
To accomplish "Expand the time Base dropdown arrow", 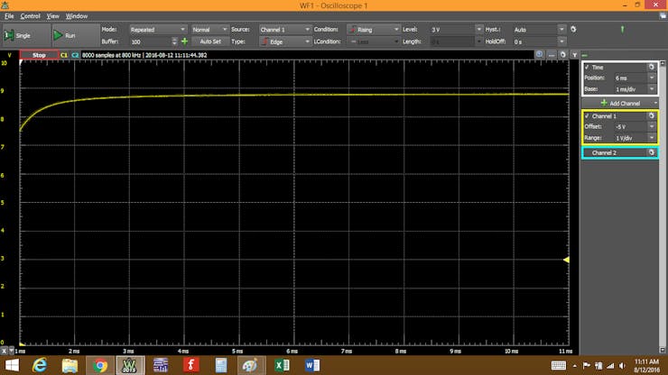I will tap(652, 89).
